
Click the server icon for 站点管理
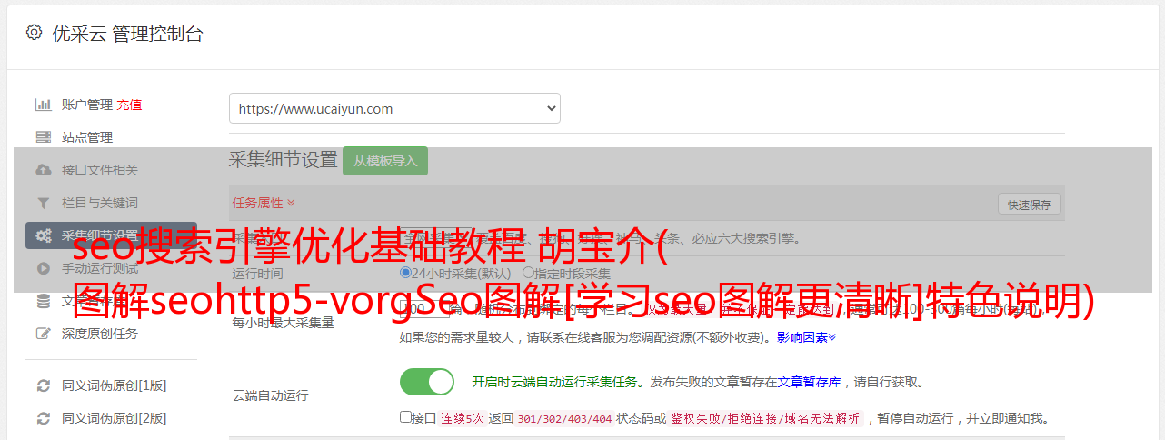pos(43,137)
